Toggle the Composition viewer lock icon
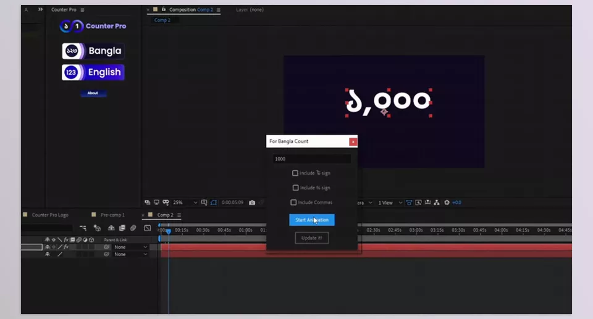 (x=163, y=9)
